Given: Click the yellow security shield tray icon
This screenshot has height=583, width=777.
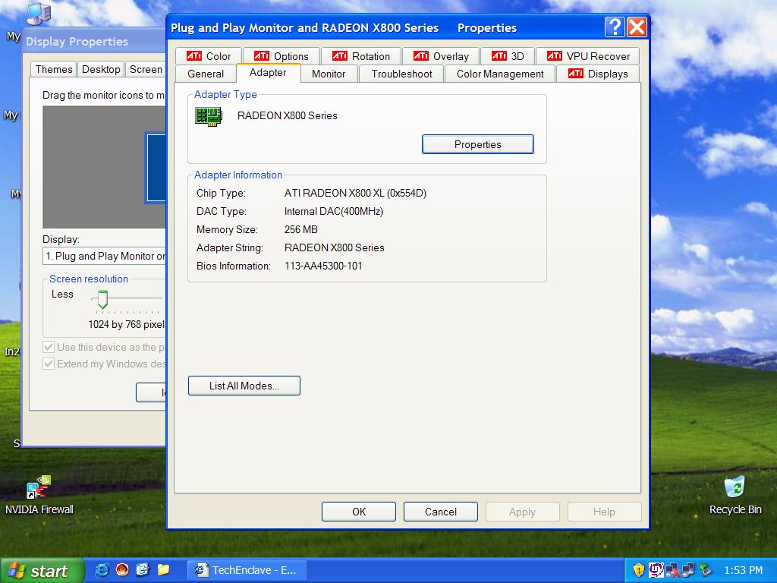Looking at the screenshot, I should point(639,570).
